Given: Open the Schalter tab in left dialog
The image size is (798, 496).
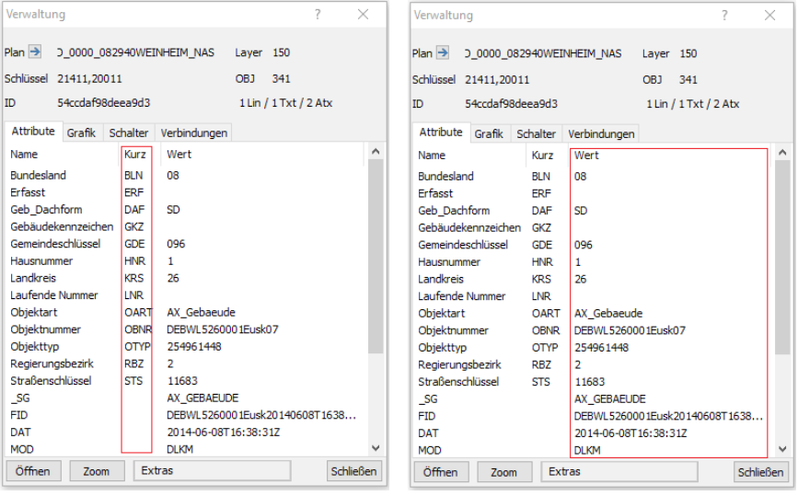Looking at the screenshot, I should click(128, 133).
